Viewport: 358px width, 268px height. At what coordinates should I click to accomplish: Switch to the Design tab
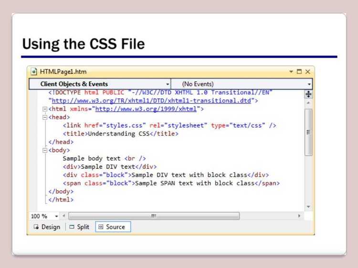pyautogui.click(x=47, y=227)
